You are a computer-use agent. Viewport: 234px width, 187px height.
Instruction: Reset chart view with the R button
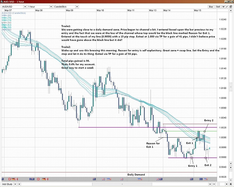(x=231, y=184)
